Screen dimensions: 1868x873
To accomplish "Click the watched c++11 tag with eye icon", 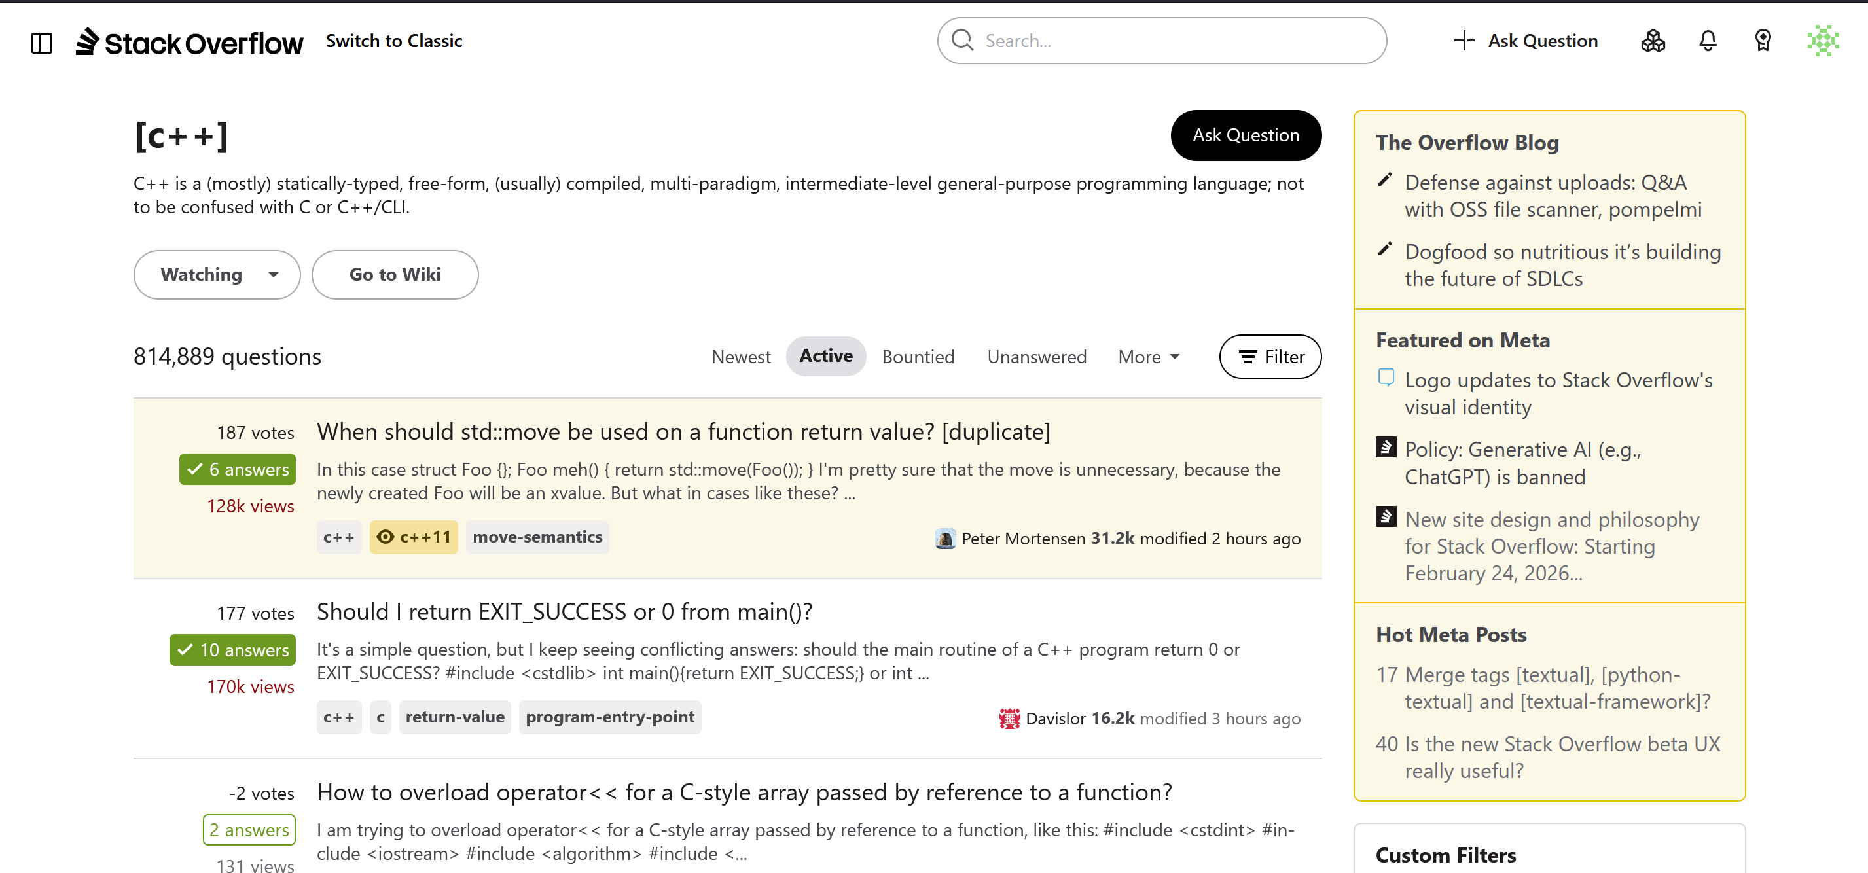I will [414, 537].
